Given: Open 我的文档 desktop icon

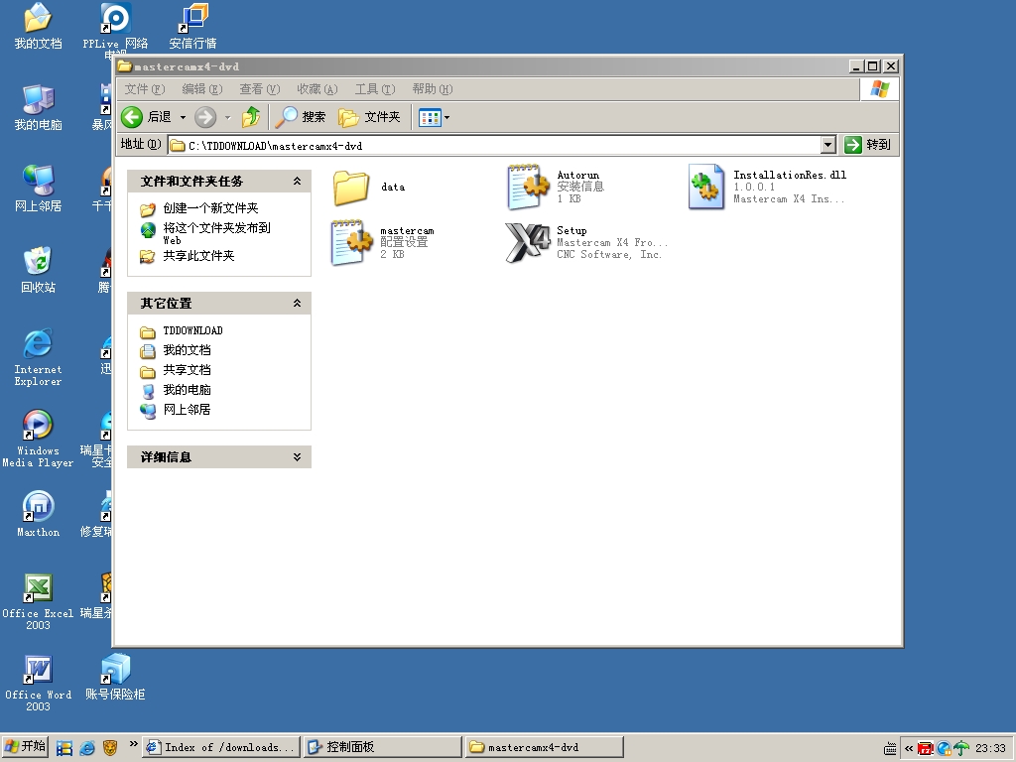Looking at the screenshot, I should (x=38, y=26).
